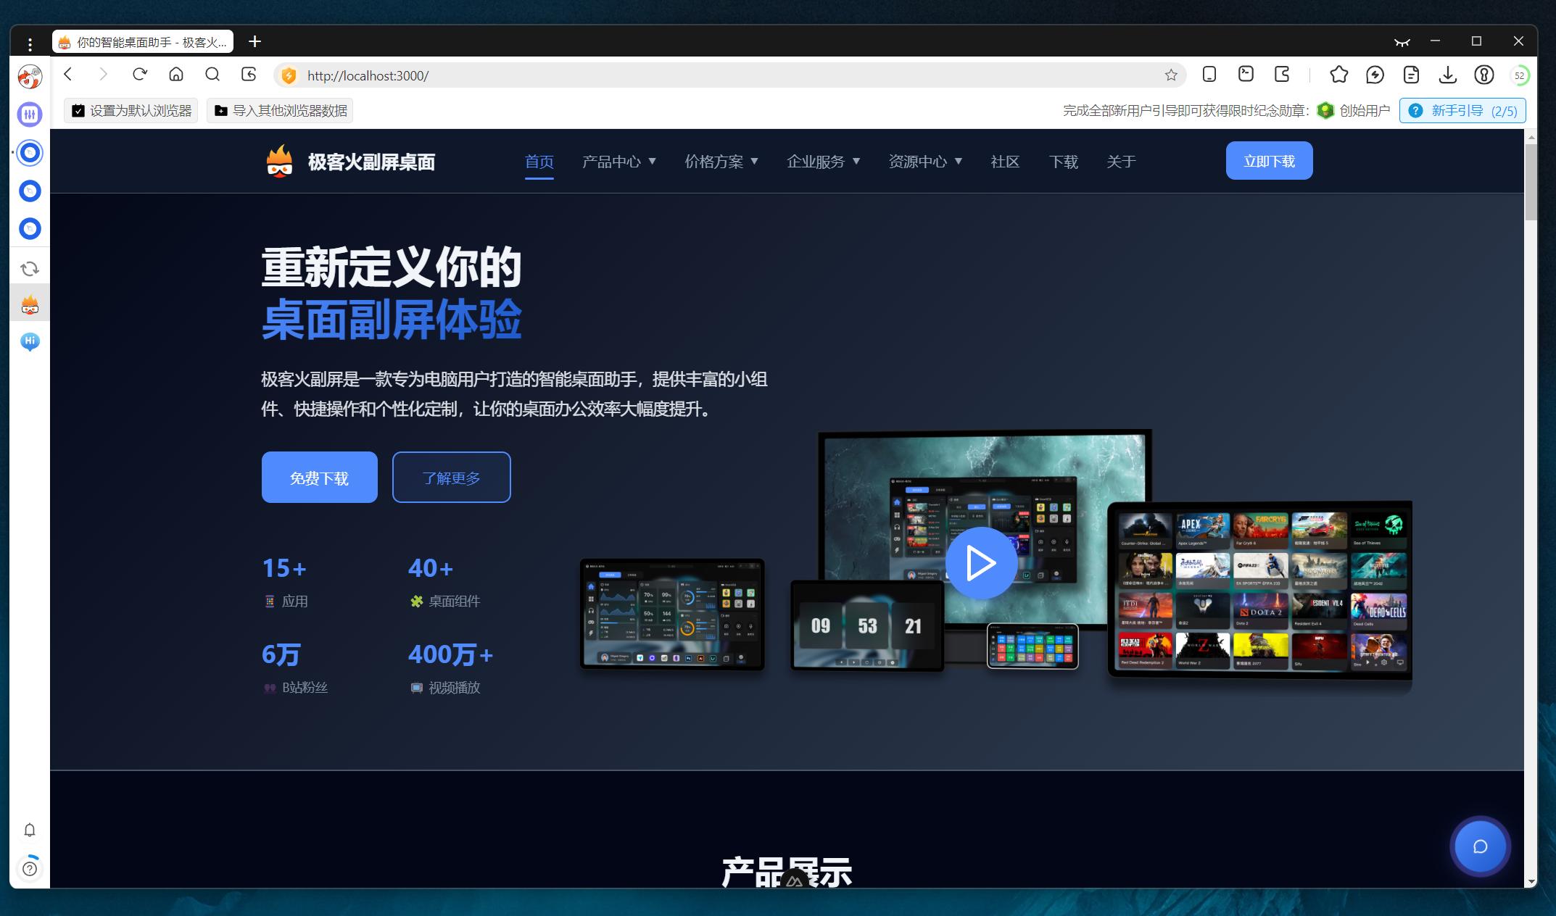
Task: Select the 社区 navigation item
Action: 1004,162
